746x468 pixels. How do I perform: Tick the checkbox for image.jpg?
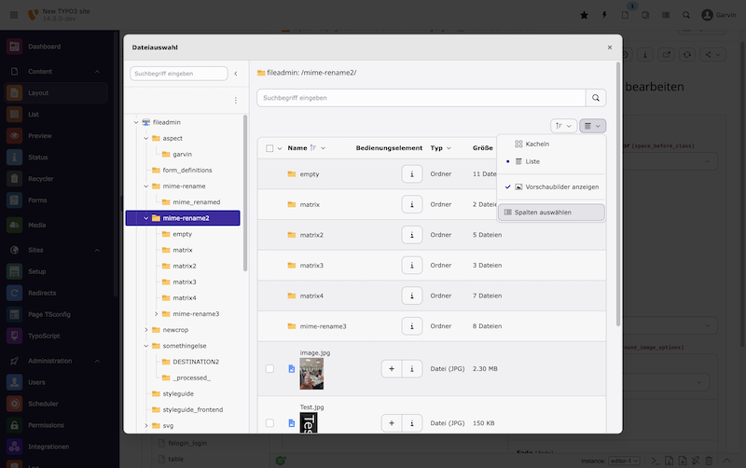coord(269,369)
